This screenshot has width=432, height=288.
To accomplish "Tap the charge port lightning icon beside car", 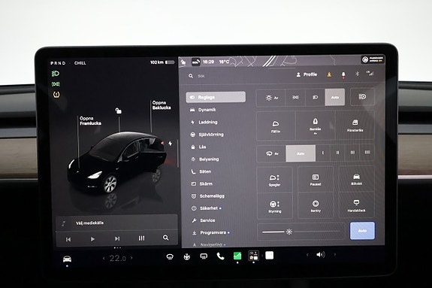I will click(171, 143).
